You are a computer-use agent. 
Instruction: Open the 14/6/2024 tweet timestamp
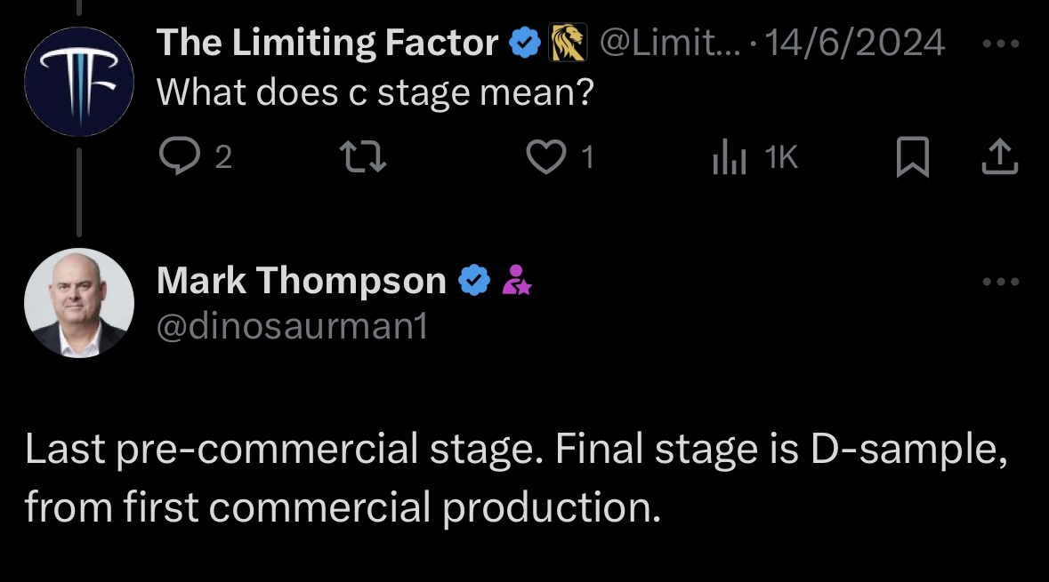point(854,43)
